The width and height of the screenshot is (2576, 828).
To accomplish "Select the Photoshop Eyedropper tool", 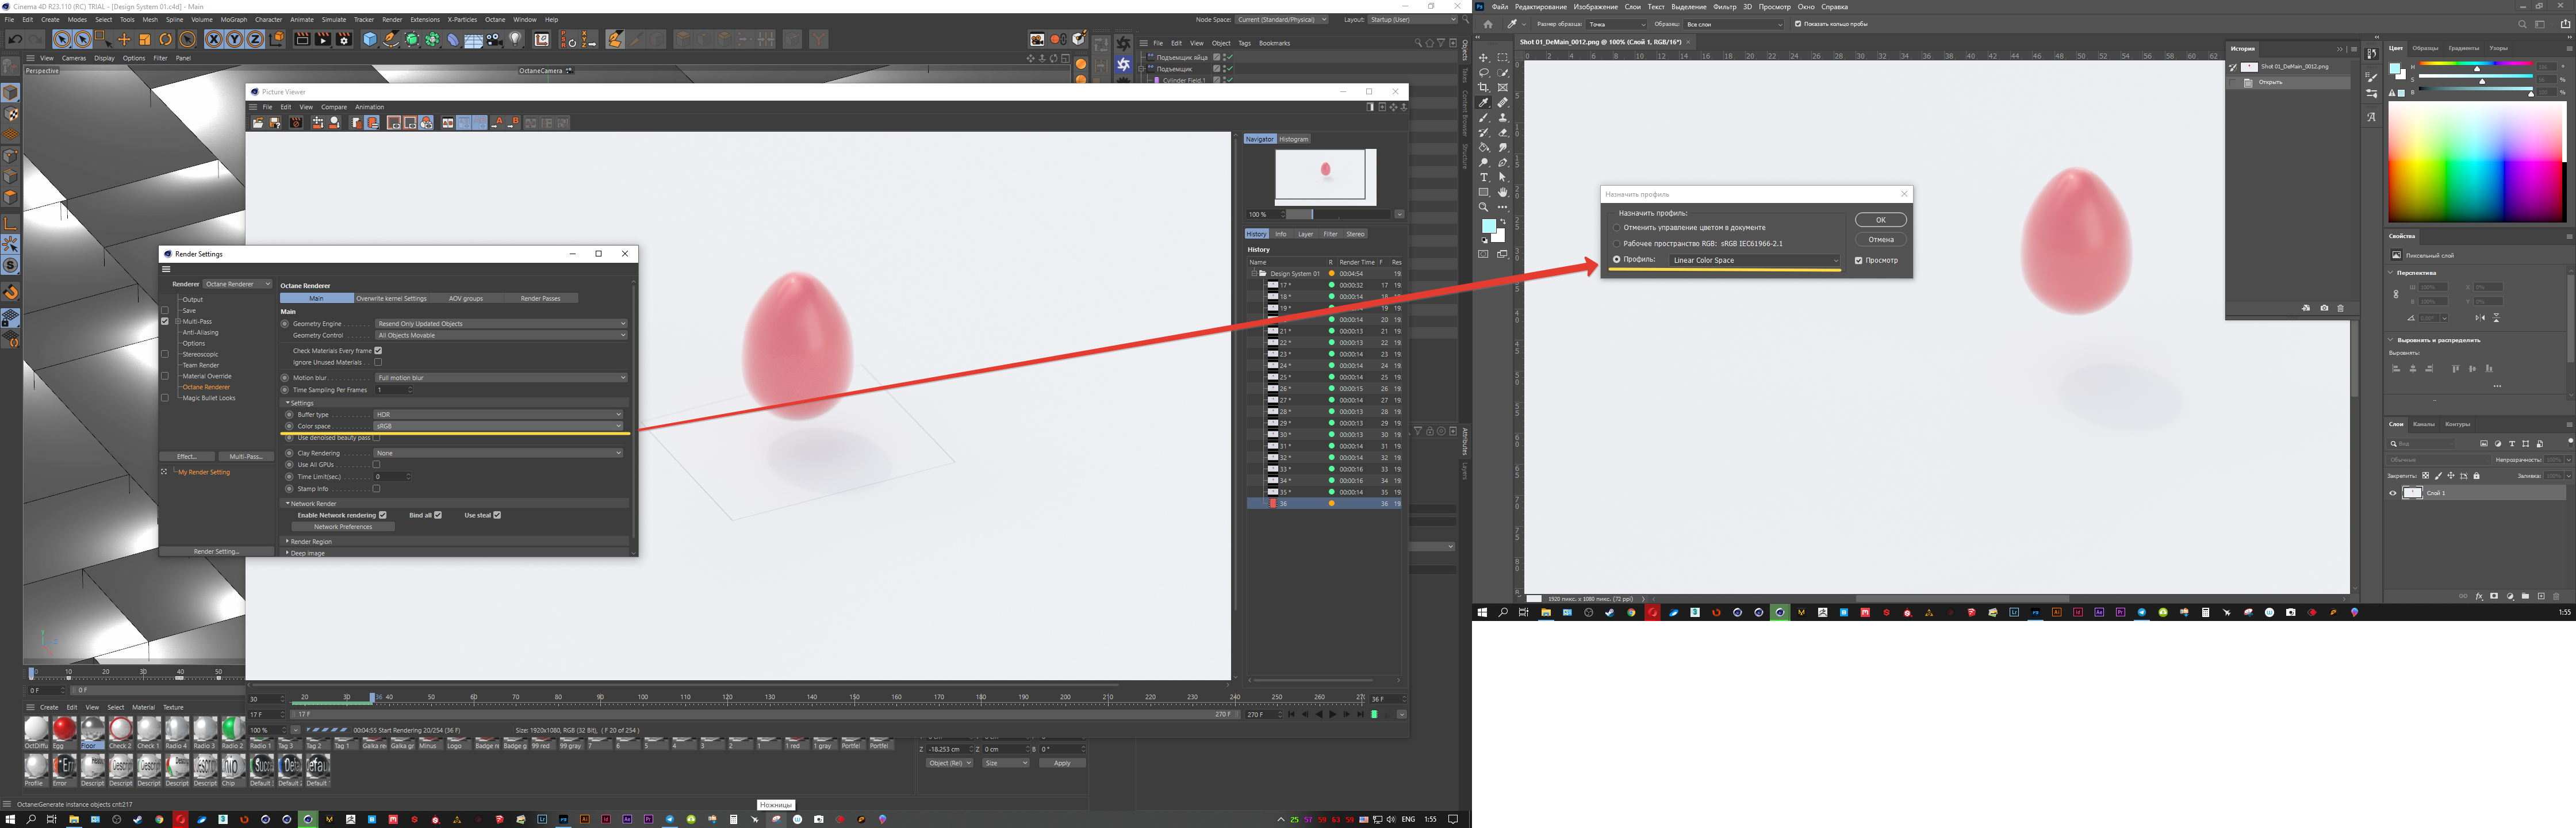I will (x=1484, y=102).
